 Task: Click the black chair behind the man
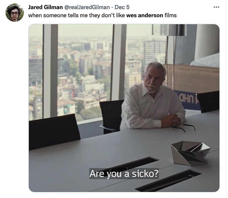(111, 116)
